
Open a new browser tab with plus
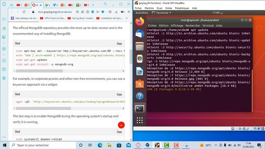[x=93, y=5]
